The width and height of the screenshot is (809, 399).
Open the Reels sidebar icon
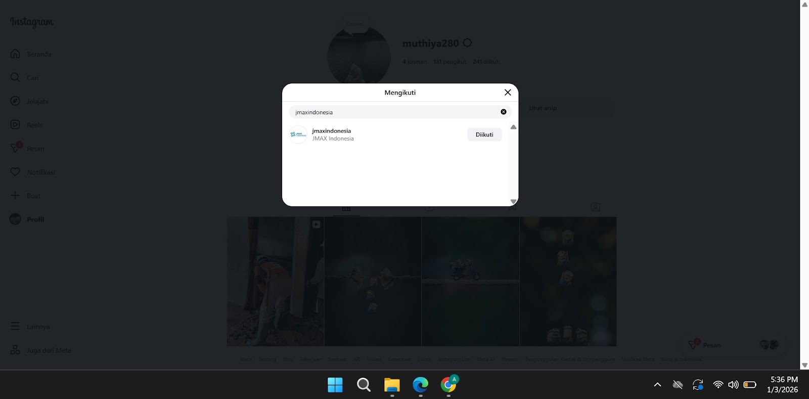(x=16, y=125)
